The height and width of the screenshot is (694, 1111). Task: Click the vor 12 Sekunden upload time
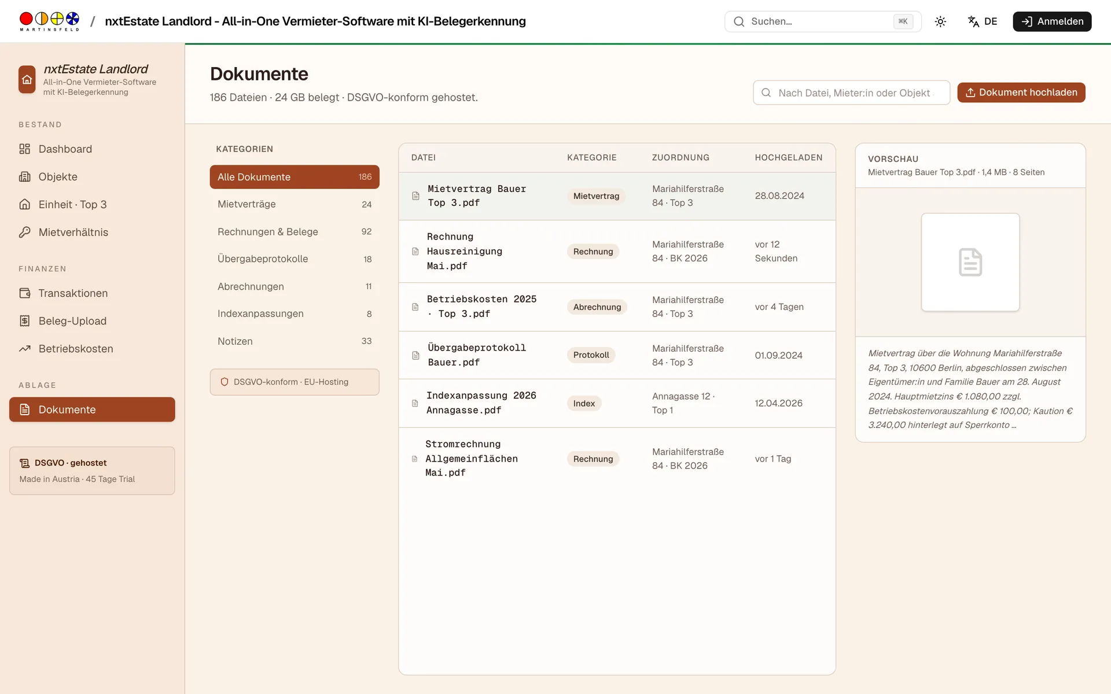[776, 252]
